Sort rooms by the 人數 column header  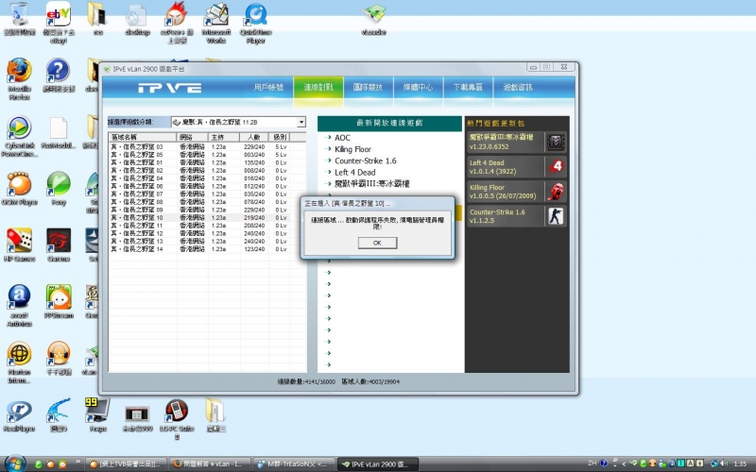[x=252, y=138]
